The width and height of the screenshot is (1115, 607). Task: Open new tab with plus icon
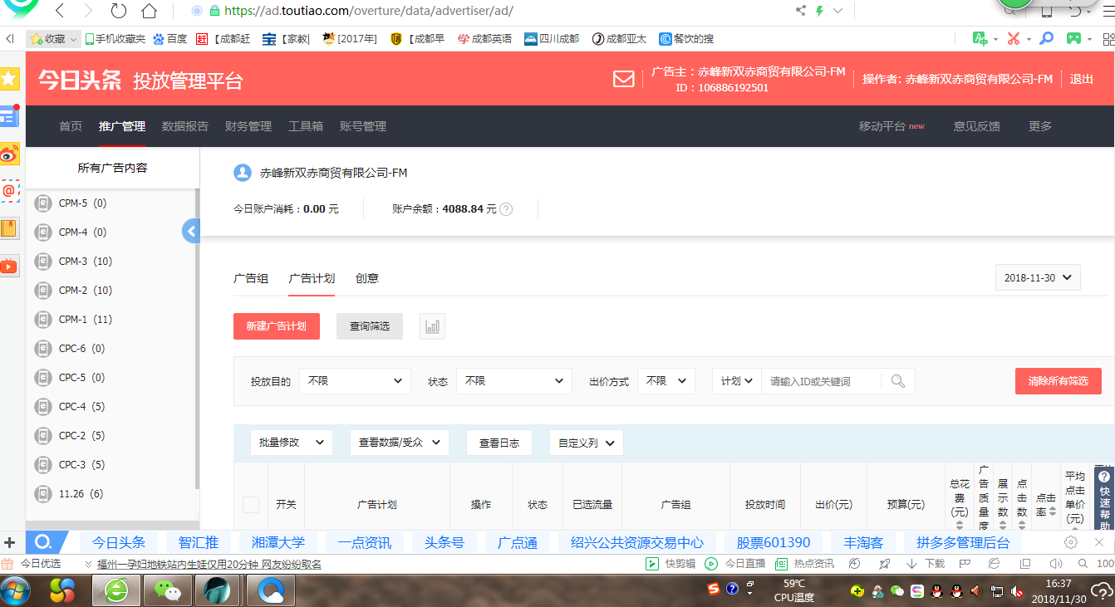coord(10,542)
